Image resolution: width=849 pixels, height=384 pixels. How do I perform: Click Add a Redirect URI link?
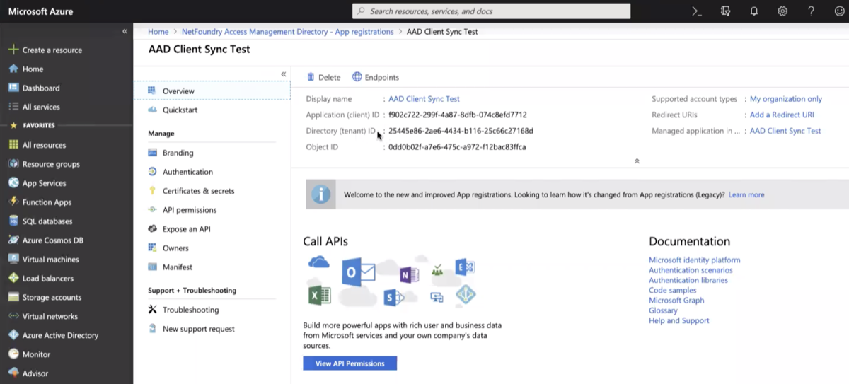tap(782, 115)
